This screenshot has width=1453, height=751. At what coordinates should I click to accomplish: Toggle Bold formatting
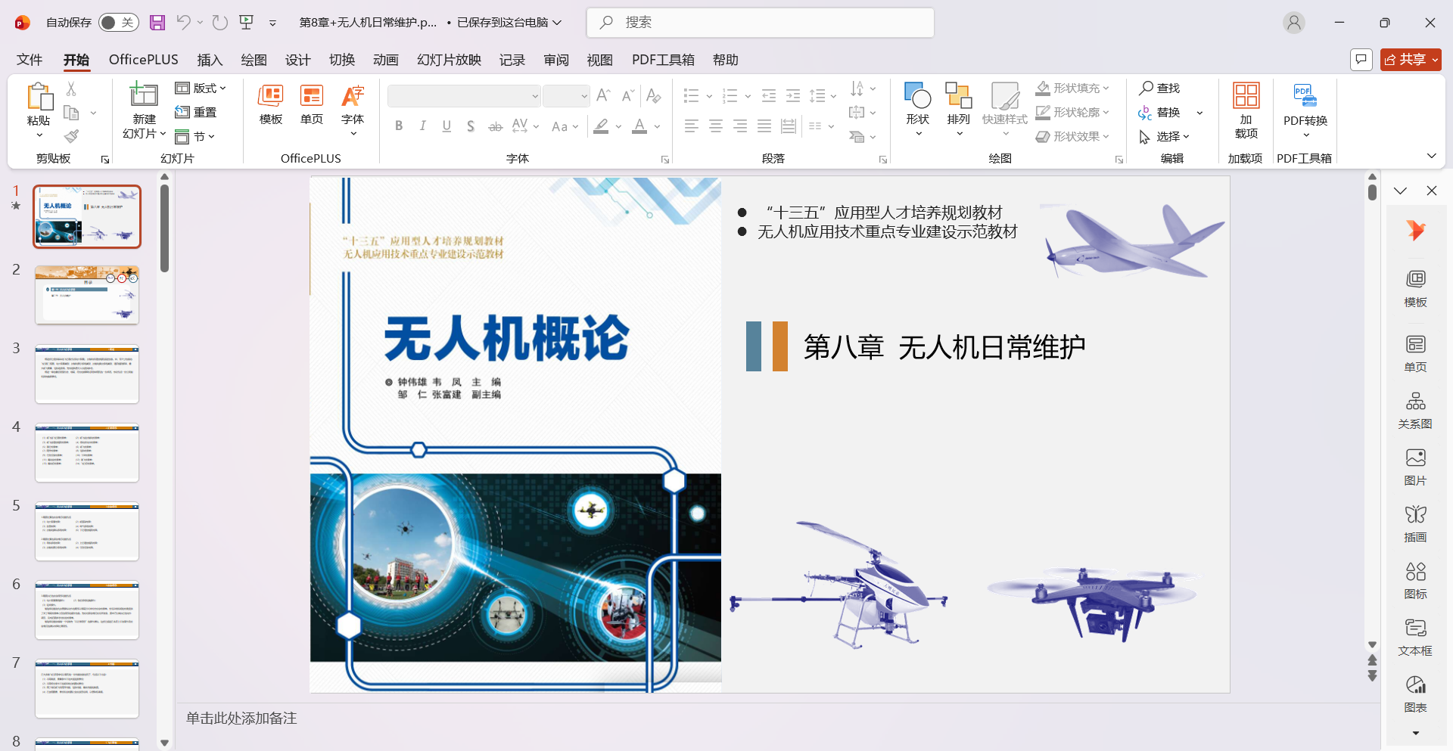click(x=399, y=126)
